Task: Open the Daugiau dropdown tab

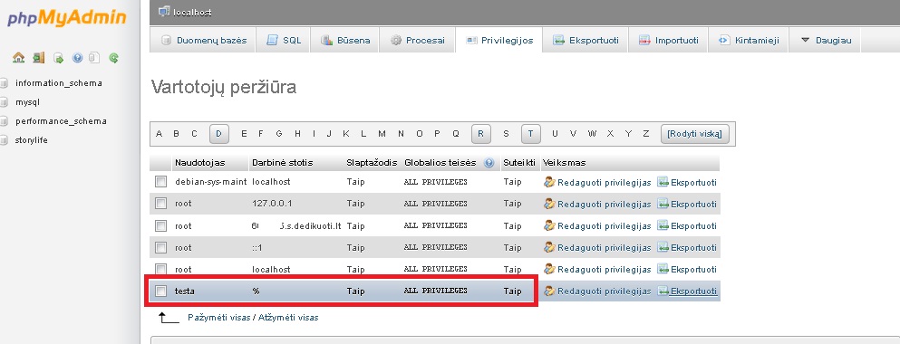Action: [x=826, y=40]
